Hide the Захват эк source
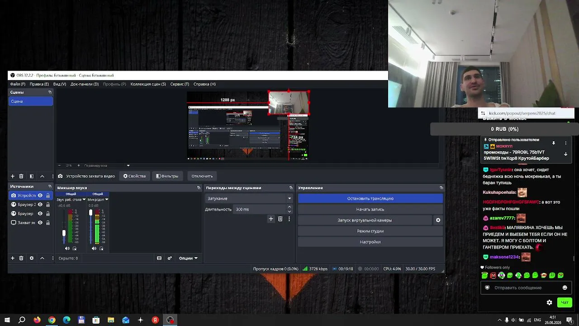Image resolution: width=579 pixels, height=326 pixels. click(x=40, y=223)
